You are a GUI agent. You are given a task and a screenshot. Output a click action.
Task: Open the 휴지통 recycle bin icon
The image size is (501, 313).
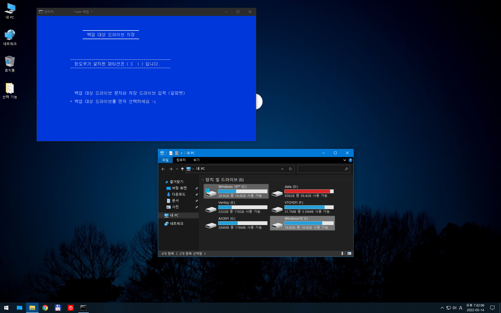[x=10, y=64]
